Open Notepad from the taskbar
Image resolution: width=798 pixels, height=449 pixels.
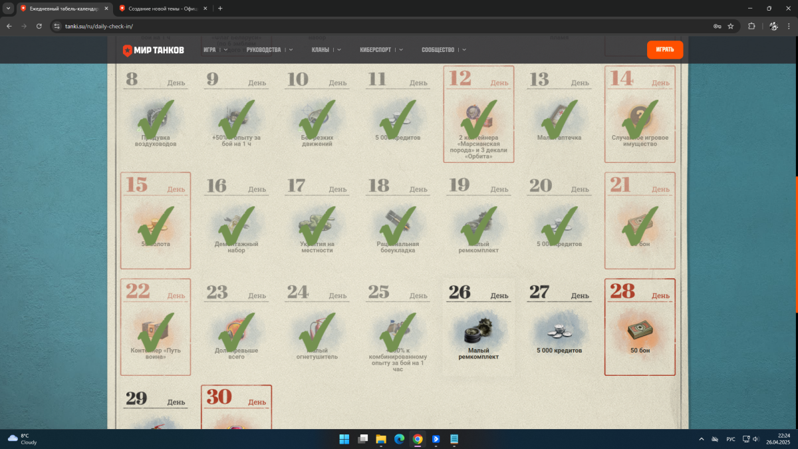click(x=454, y=439)
